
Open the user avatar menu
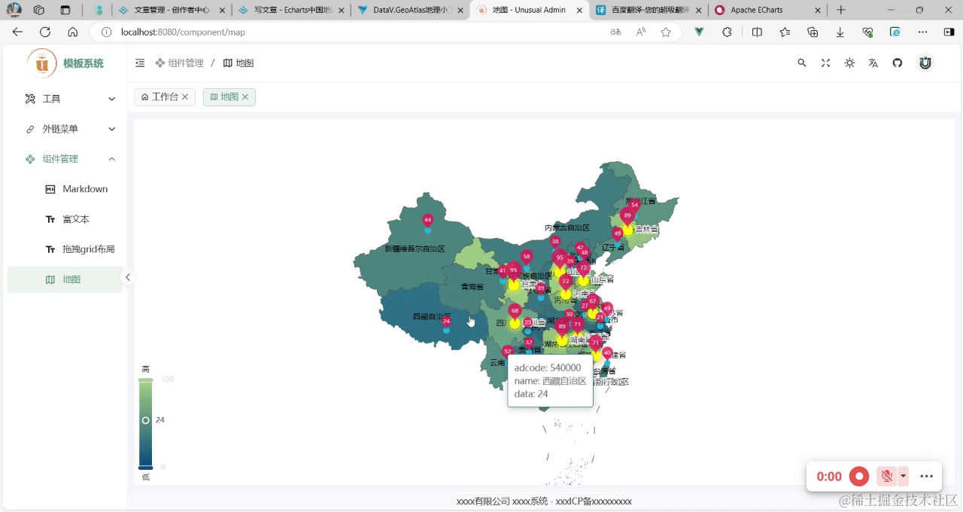click(x=925, y=63)
